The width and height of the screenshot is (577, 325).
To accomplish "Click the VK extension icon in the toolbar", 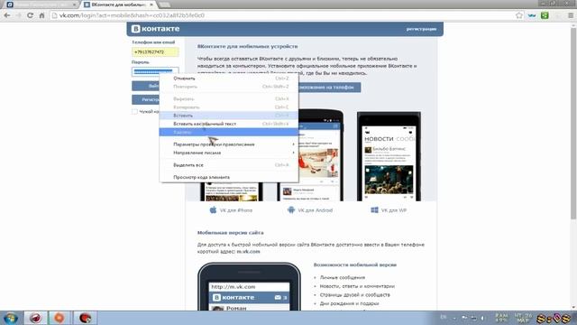I will (x=532, y=15).
